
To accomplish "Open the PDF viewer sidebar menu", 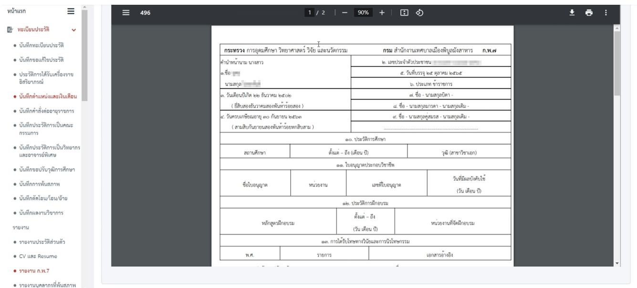I will pos(126,13).
